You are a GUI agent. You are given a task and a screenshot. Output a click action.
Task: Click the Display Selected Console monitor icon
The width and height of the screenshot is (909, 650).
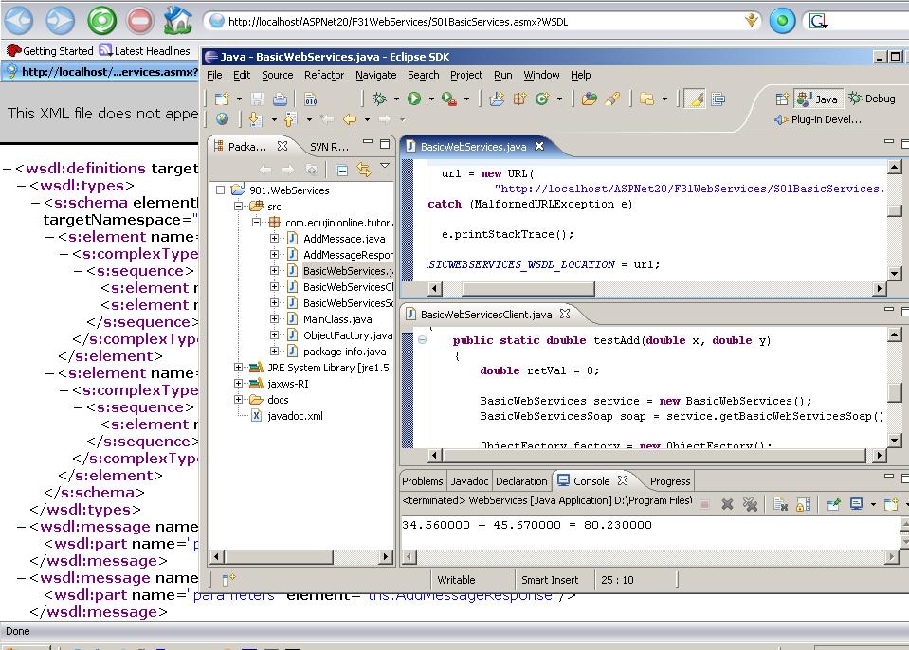pyautogui.click(x=856, y=505)
